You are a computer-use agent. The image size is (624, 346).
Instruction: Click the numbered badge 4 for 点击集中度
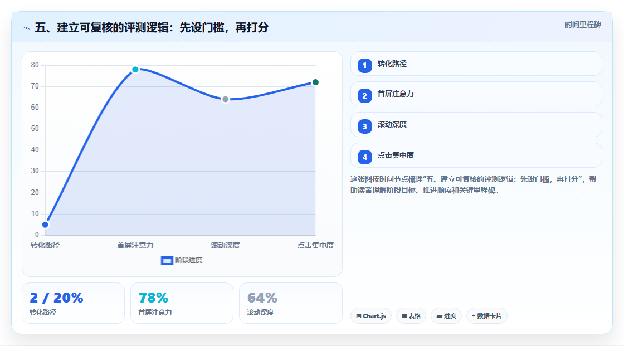point(364,157)
